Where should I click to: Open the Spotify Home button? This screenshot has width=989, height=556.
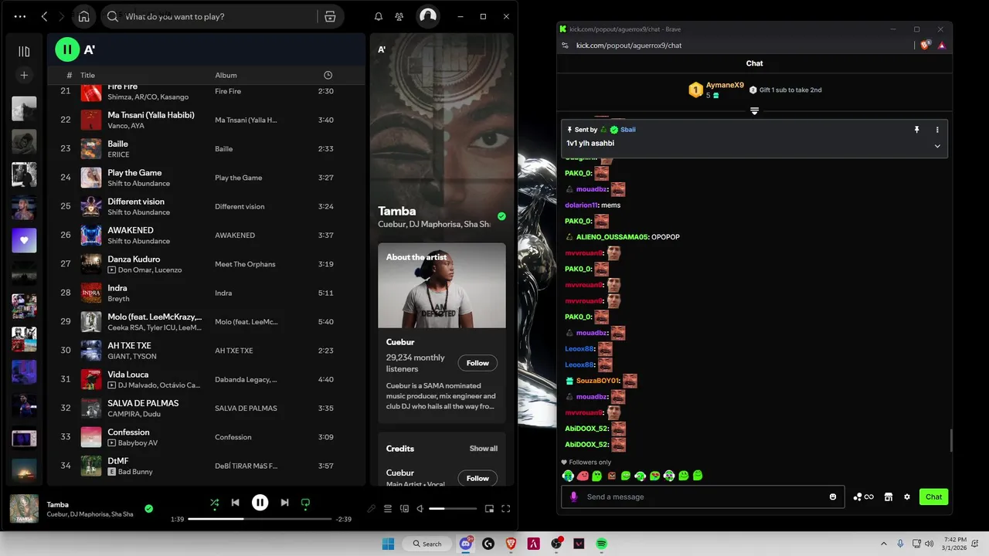tap(83, 16)
